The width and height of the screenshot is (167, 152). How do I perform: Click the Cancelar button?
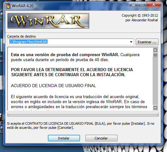pos(101,138)
